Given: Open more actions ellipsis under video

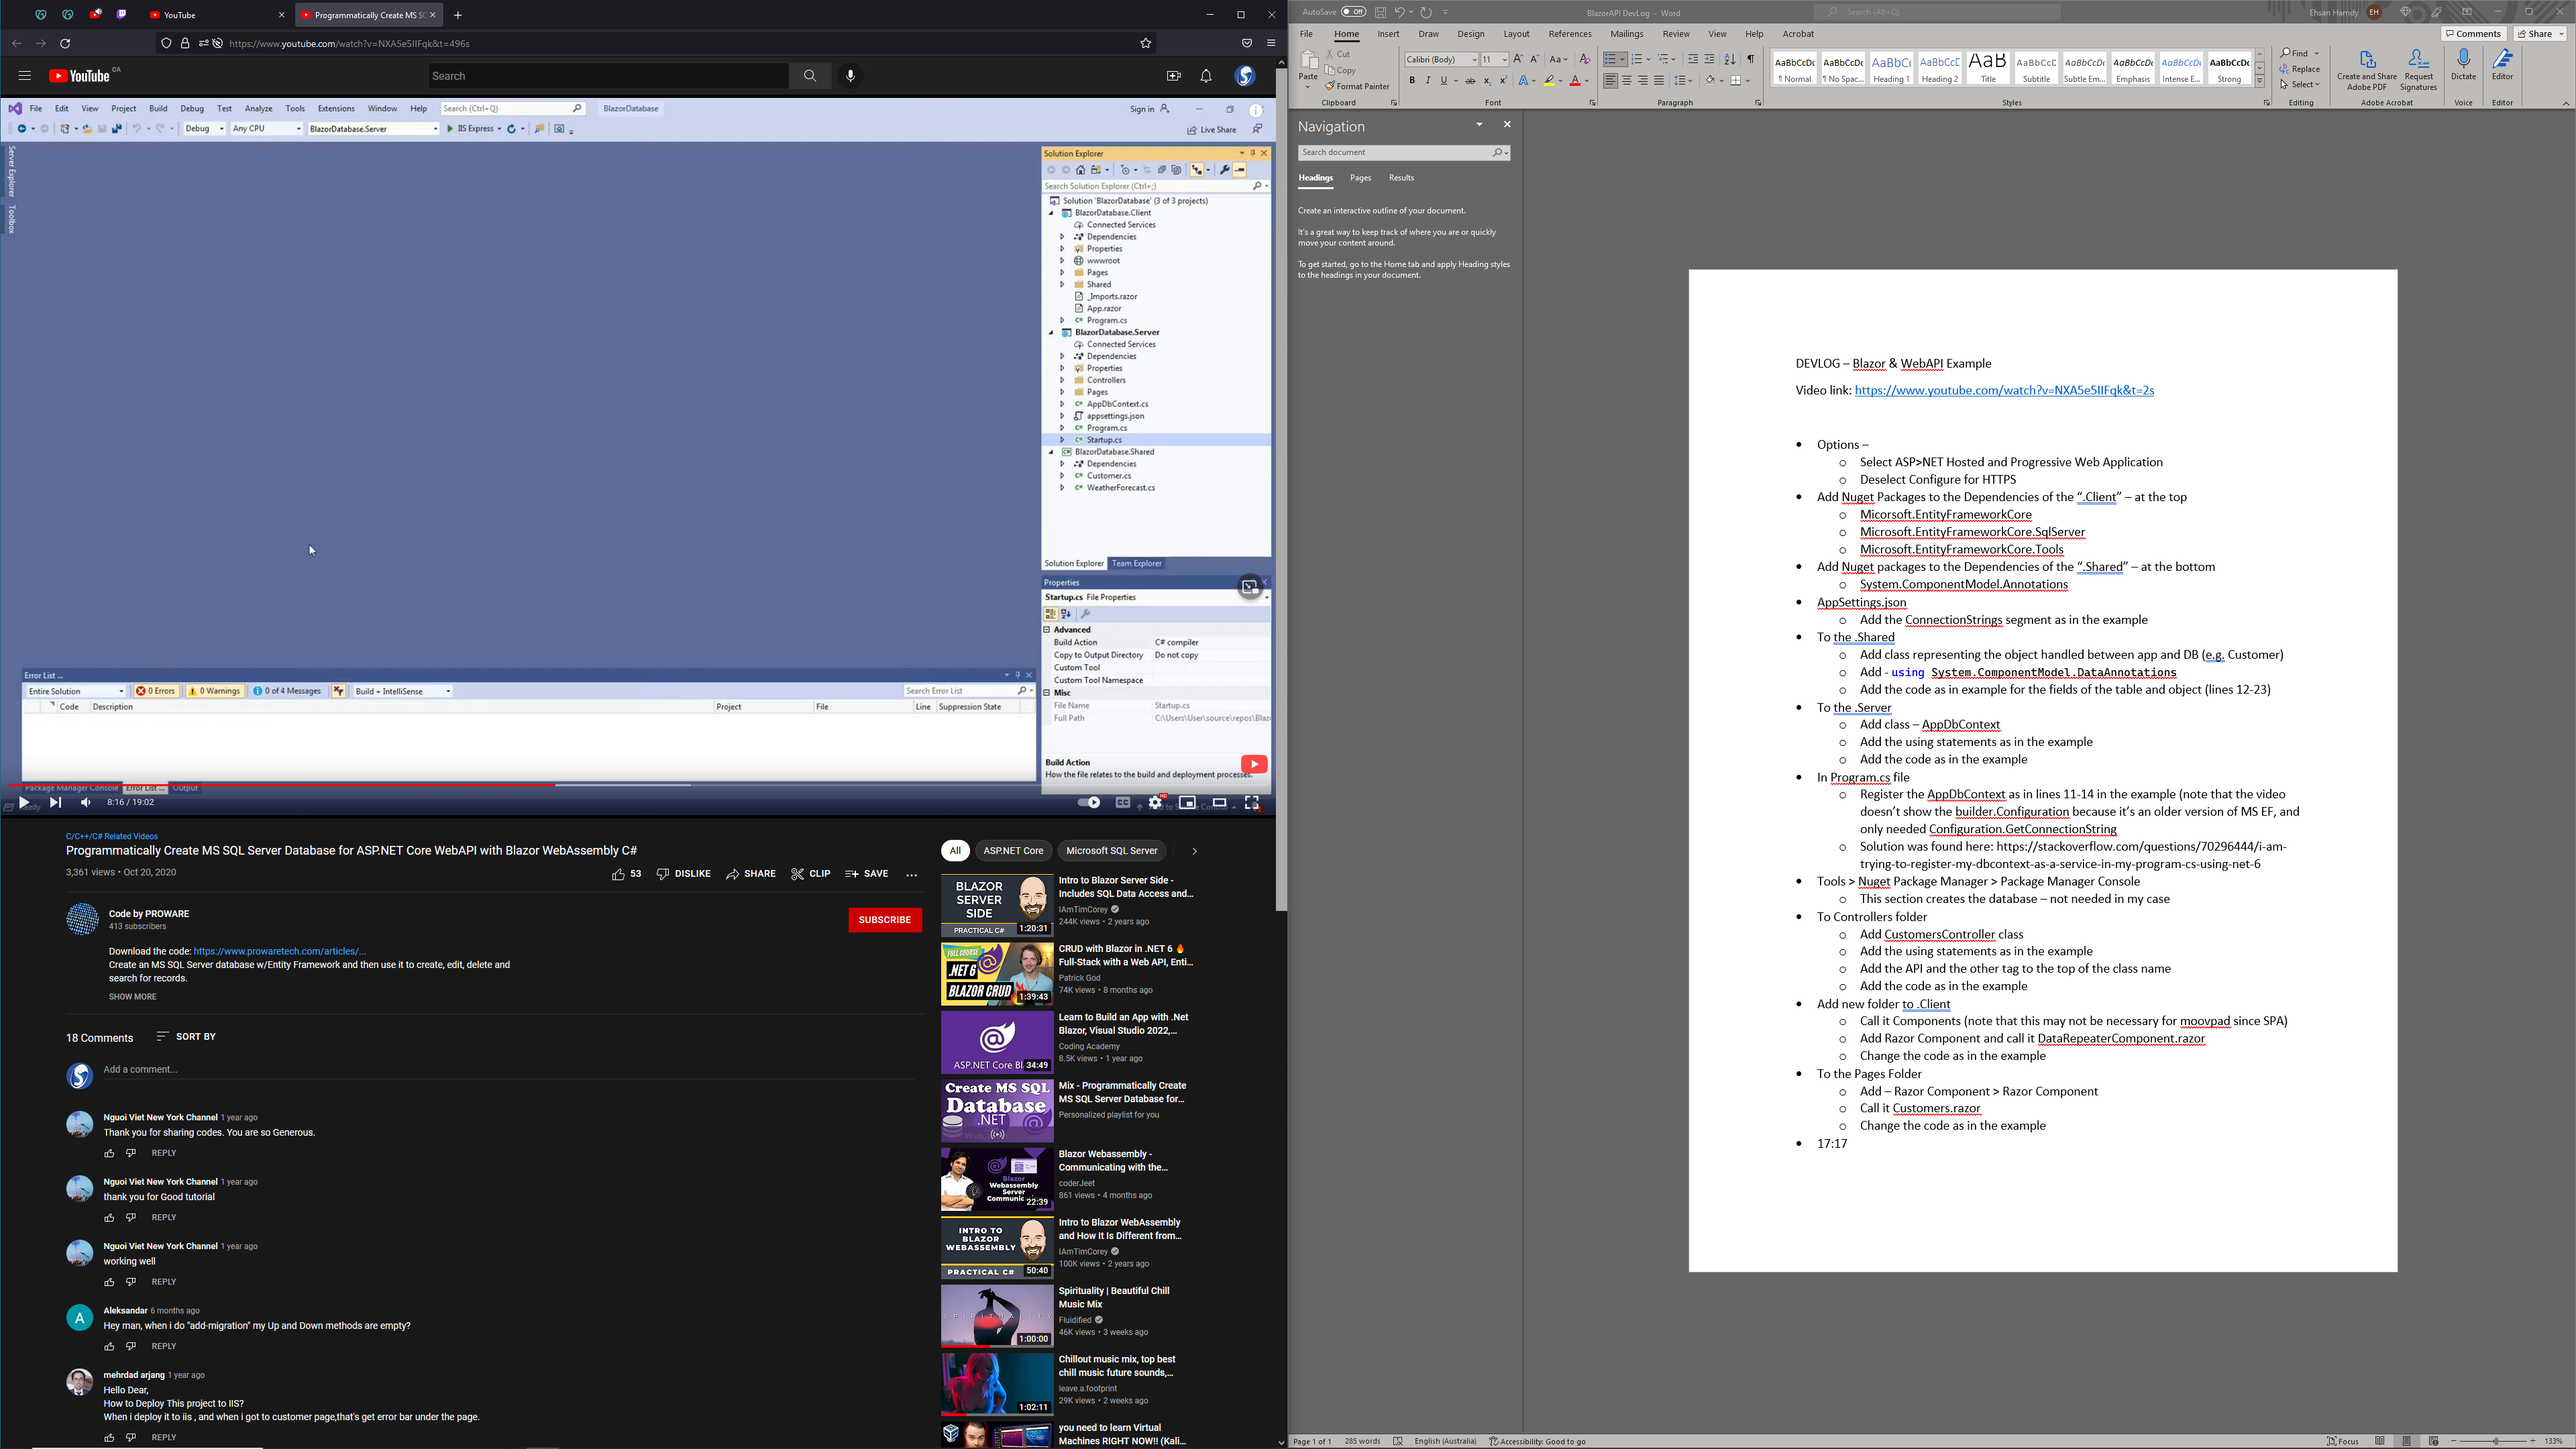Looking at the screenshot, I should click(911, 874).
